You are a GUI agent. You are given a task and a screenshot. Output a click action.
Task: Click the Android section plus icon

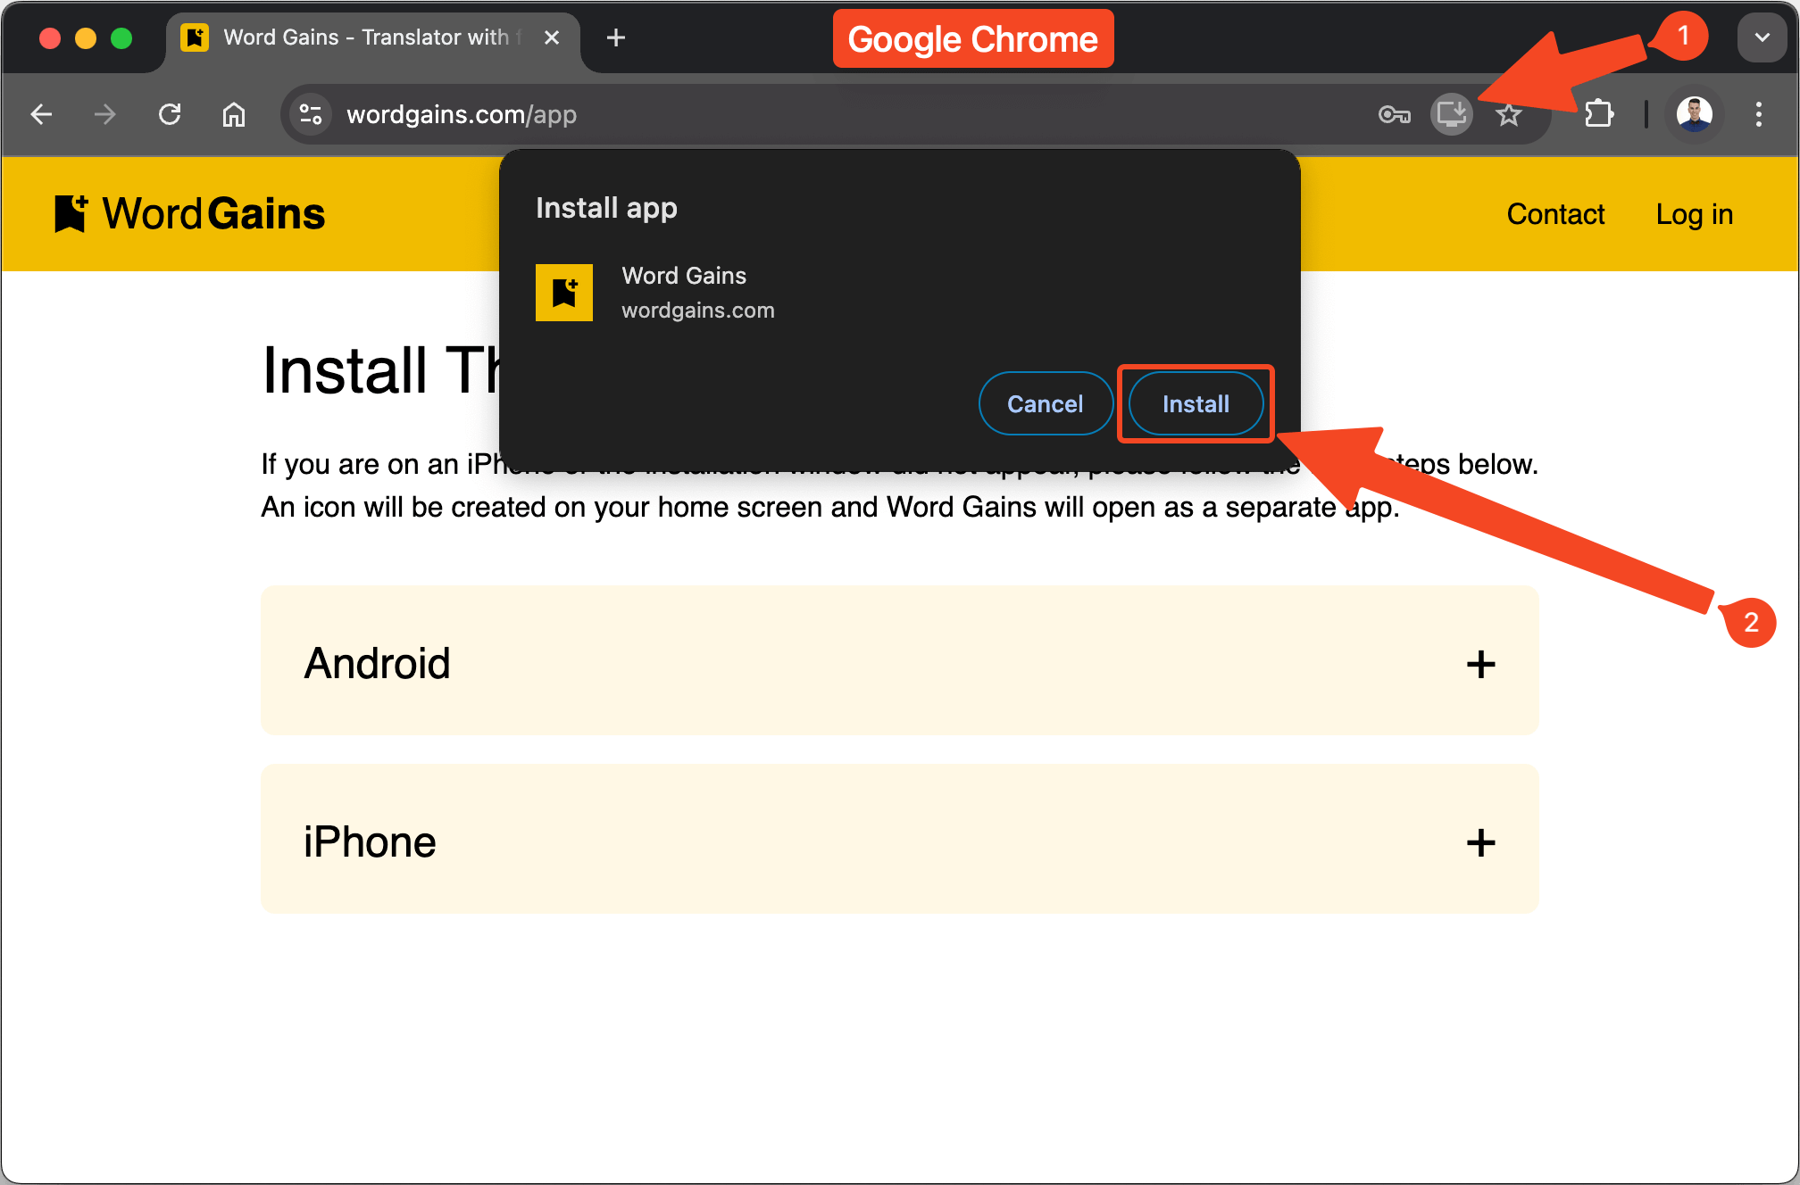[1480, 664]
